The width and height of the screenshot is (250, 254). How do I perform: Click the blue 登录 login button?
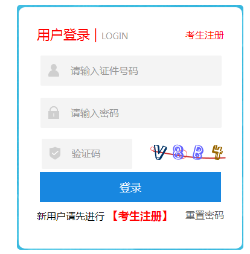[x=130, y=187]
